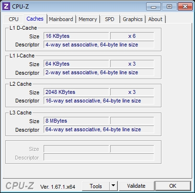Click the L1 D-Cache size field 16 KBytes
This screenshot has width=195, height=193.
pos(76,36)
